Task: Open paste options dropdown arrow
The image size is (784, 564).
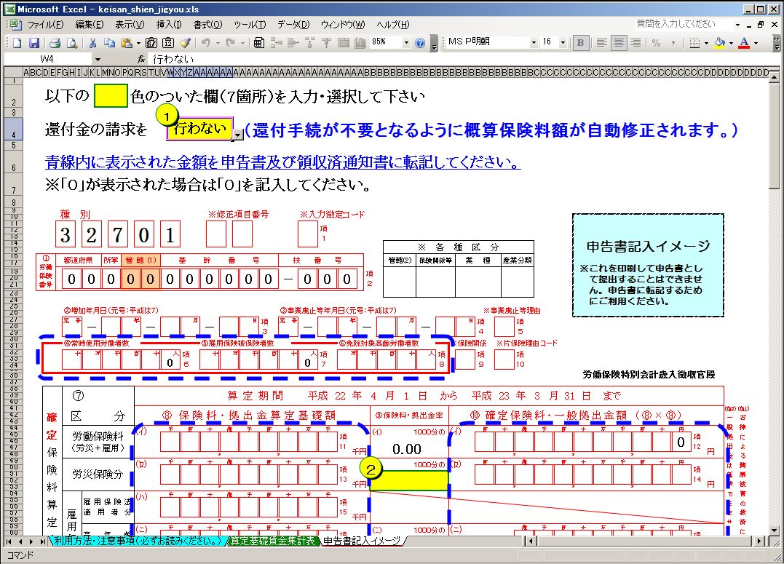Action: 138,42
